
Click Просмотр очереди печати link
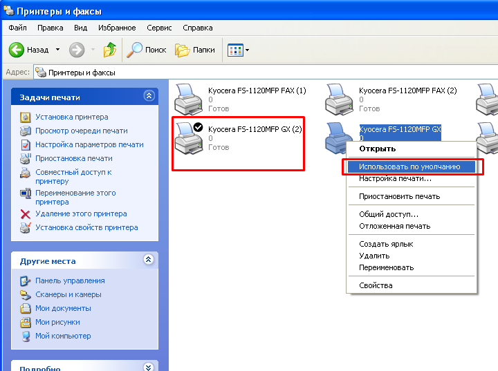pos(82,131)
